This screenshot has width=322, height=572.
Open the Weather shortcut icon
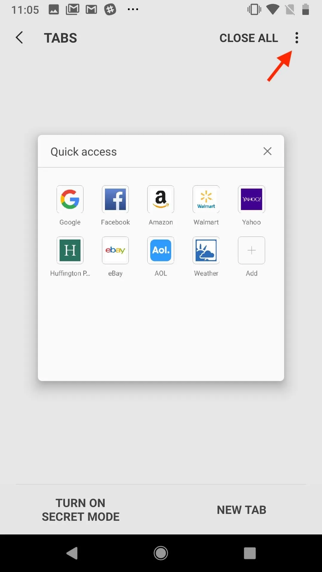(206, 251)
